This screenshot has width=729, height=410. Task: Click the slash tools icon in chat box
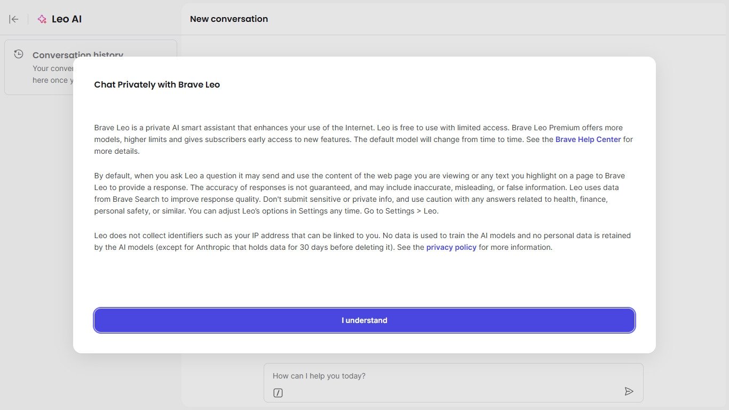[x=278, y=393]
